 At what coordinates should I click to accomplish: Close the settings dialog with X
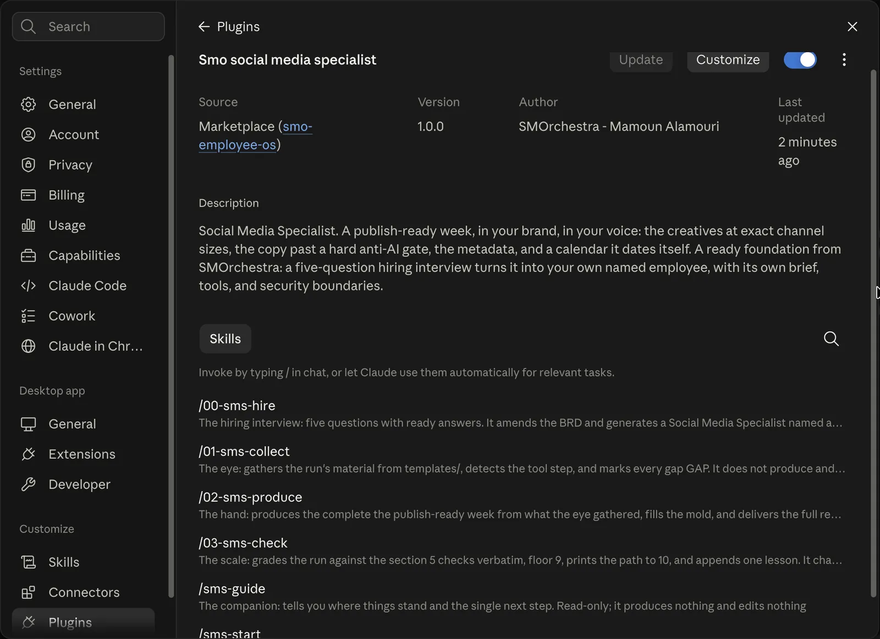[x=853, y=26]
